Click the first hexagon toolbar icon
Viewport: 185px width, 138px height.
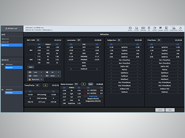coord(130,28)
